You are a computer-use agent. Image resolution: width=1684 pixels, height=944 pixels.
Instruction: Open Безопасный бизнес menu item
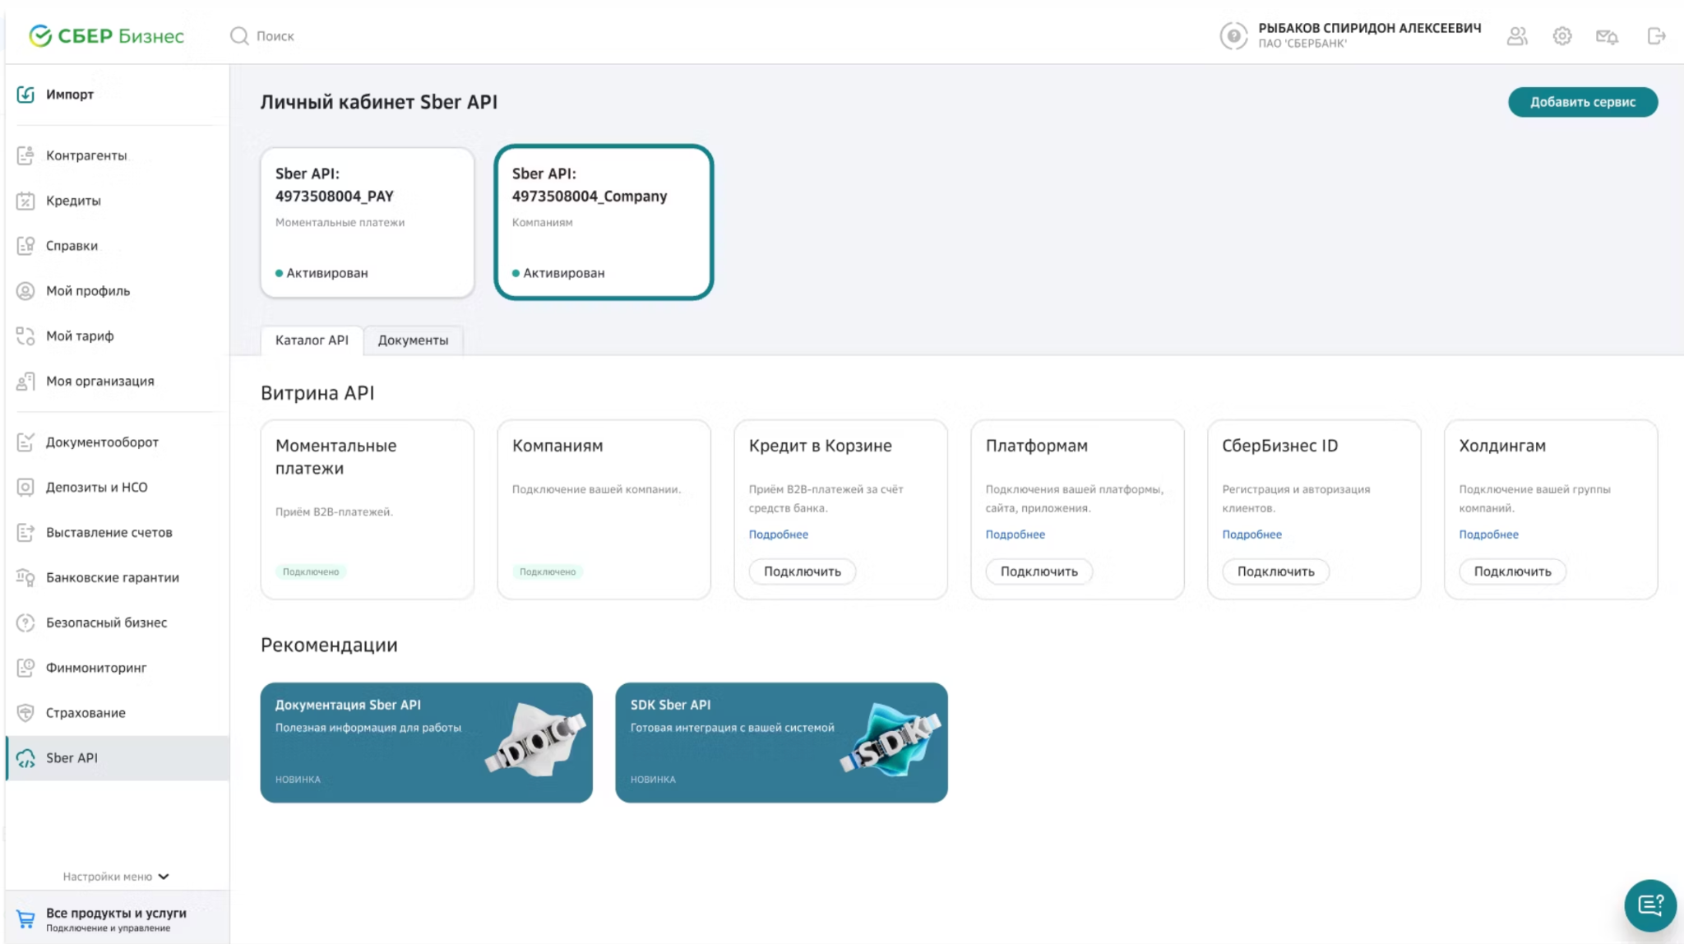click(118, 623)
